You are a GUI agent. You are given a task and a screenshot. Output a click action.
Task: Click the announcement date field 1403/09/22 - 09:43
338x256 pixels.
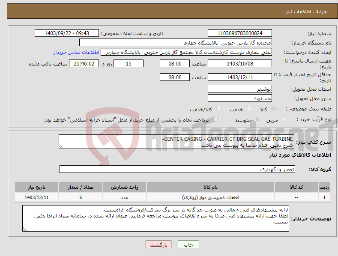67,33
